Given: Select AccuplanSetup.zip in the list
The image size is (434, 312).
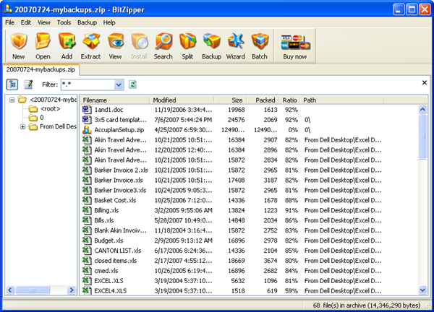Looking at the screenshot, I should [250, 130].
